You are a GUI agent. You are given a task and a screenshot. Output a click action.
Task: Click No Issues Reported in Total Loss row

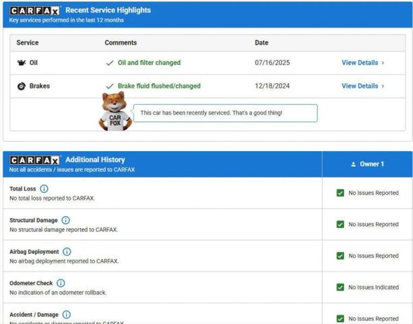(373, 193)
